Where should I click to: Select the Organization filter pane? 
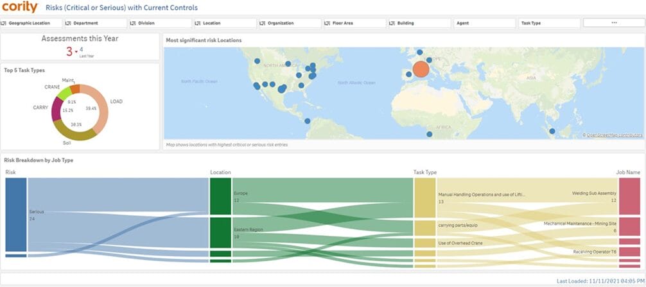290,23
